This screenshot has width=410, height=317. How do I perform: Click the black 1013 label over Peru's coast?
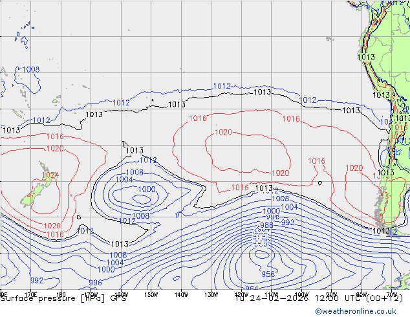coord(366,57)
